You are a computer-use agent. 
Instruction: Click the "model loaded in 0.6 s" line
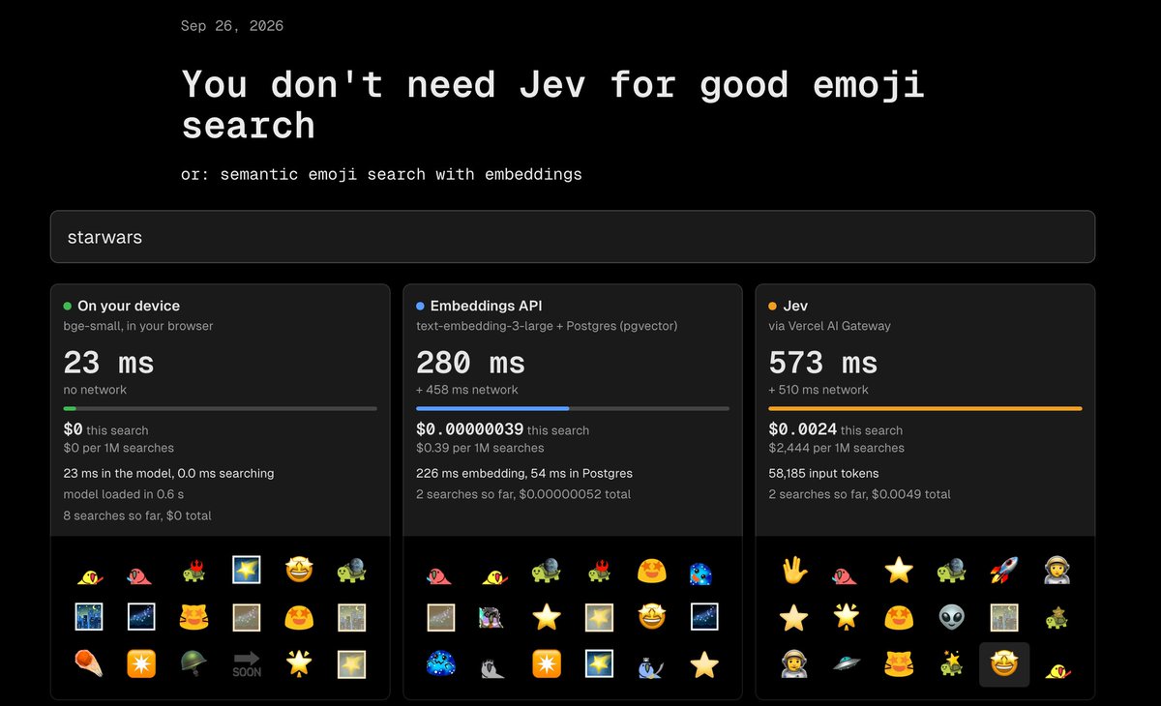(124, 495)
